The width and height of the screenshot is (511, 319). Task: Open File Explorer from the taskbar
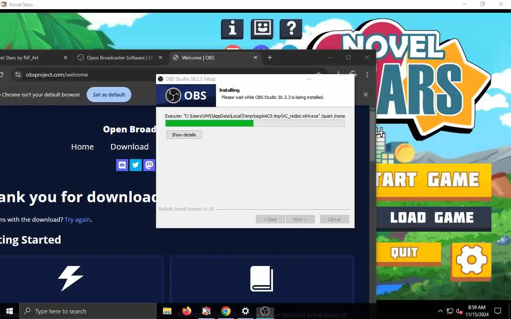click(x=167, y=311)
